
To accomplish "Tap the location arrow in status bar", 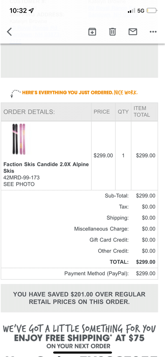I will click(31, 10).
